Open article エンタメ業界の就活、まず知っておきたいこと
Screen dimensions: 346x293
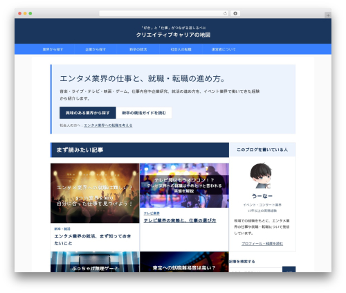pyautogui.click(x=93, y=240)
